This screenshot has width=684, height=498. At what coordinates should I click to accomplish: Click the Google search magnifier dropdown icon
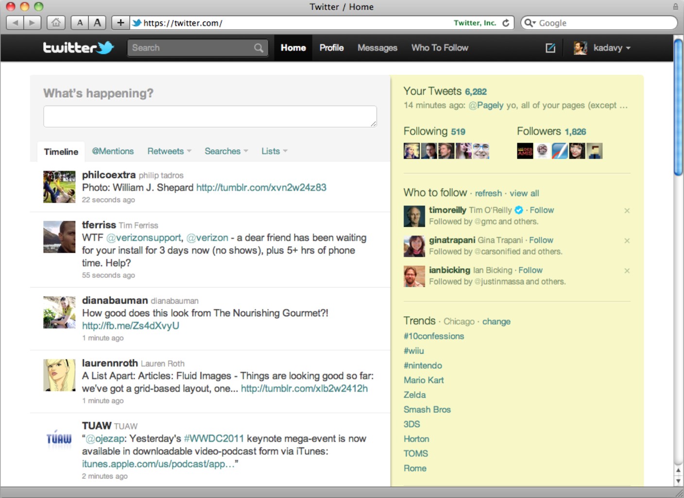530,23
